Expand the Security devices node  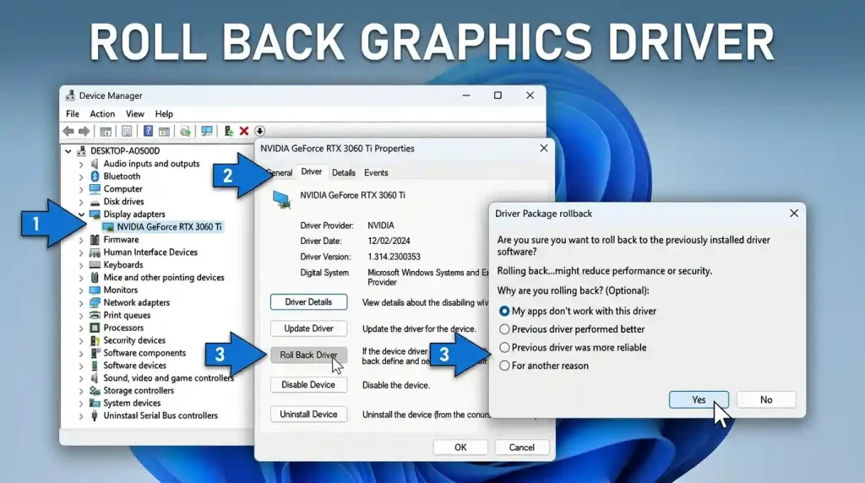[x=81, y=341]
